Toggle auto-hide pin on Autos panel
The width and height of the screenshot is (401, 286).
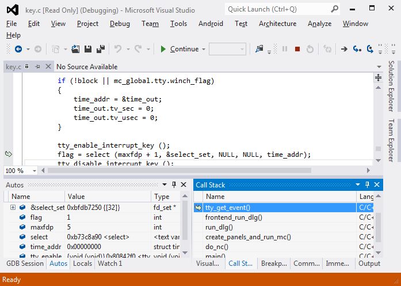point(174,185)
